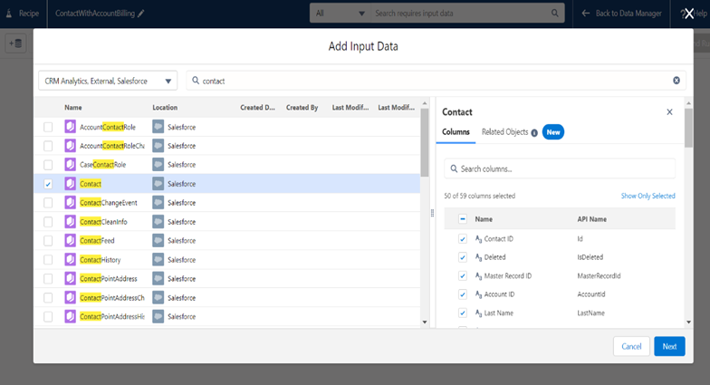Click the Show Only Selected link
The image size is (710, 385).
(648, 196)
